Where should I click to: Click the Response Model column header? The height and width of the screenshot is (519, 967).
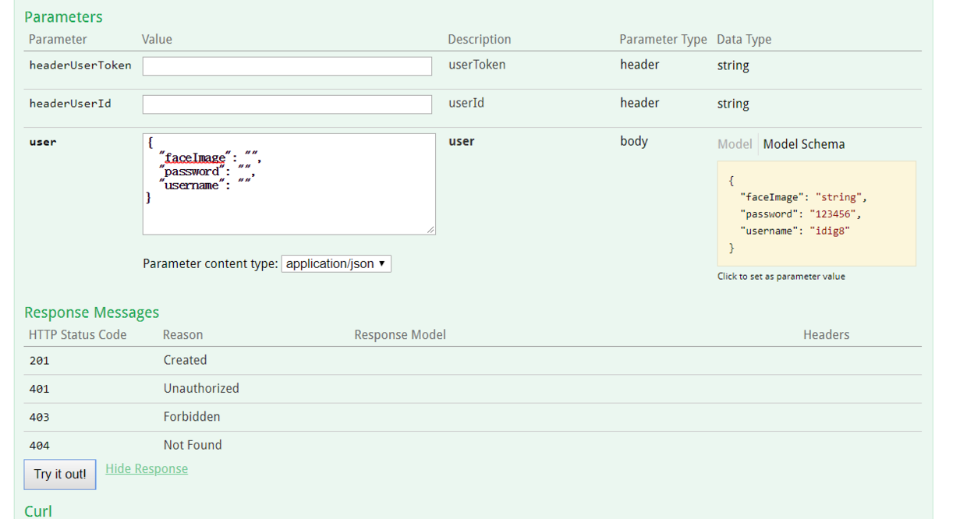click(x=400, y=335)
